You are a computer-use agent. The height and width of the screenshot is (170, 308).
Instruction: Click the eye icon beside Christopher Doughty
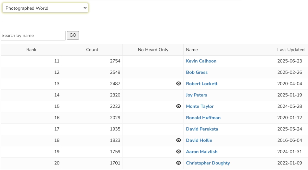178,163
